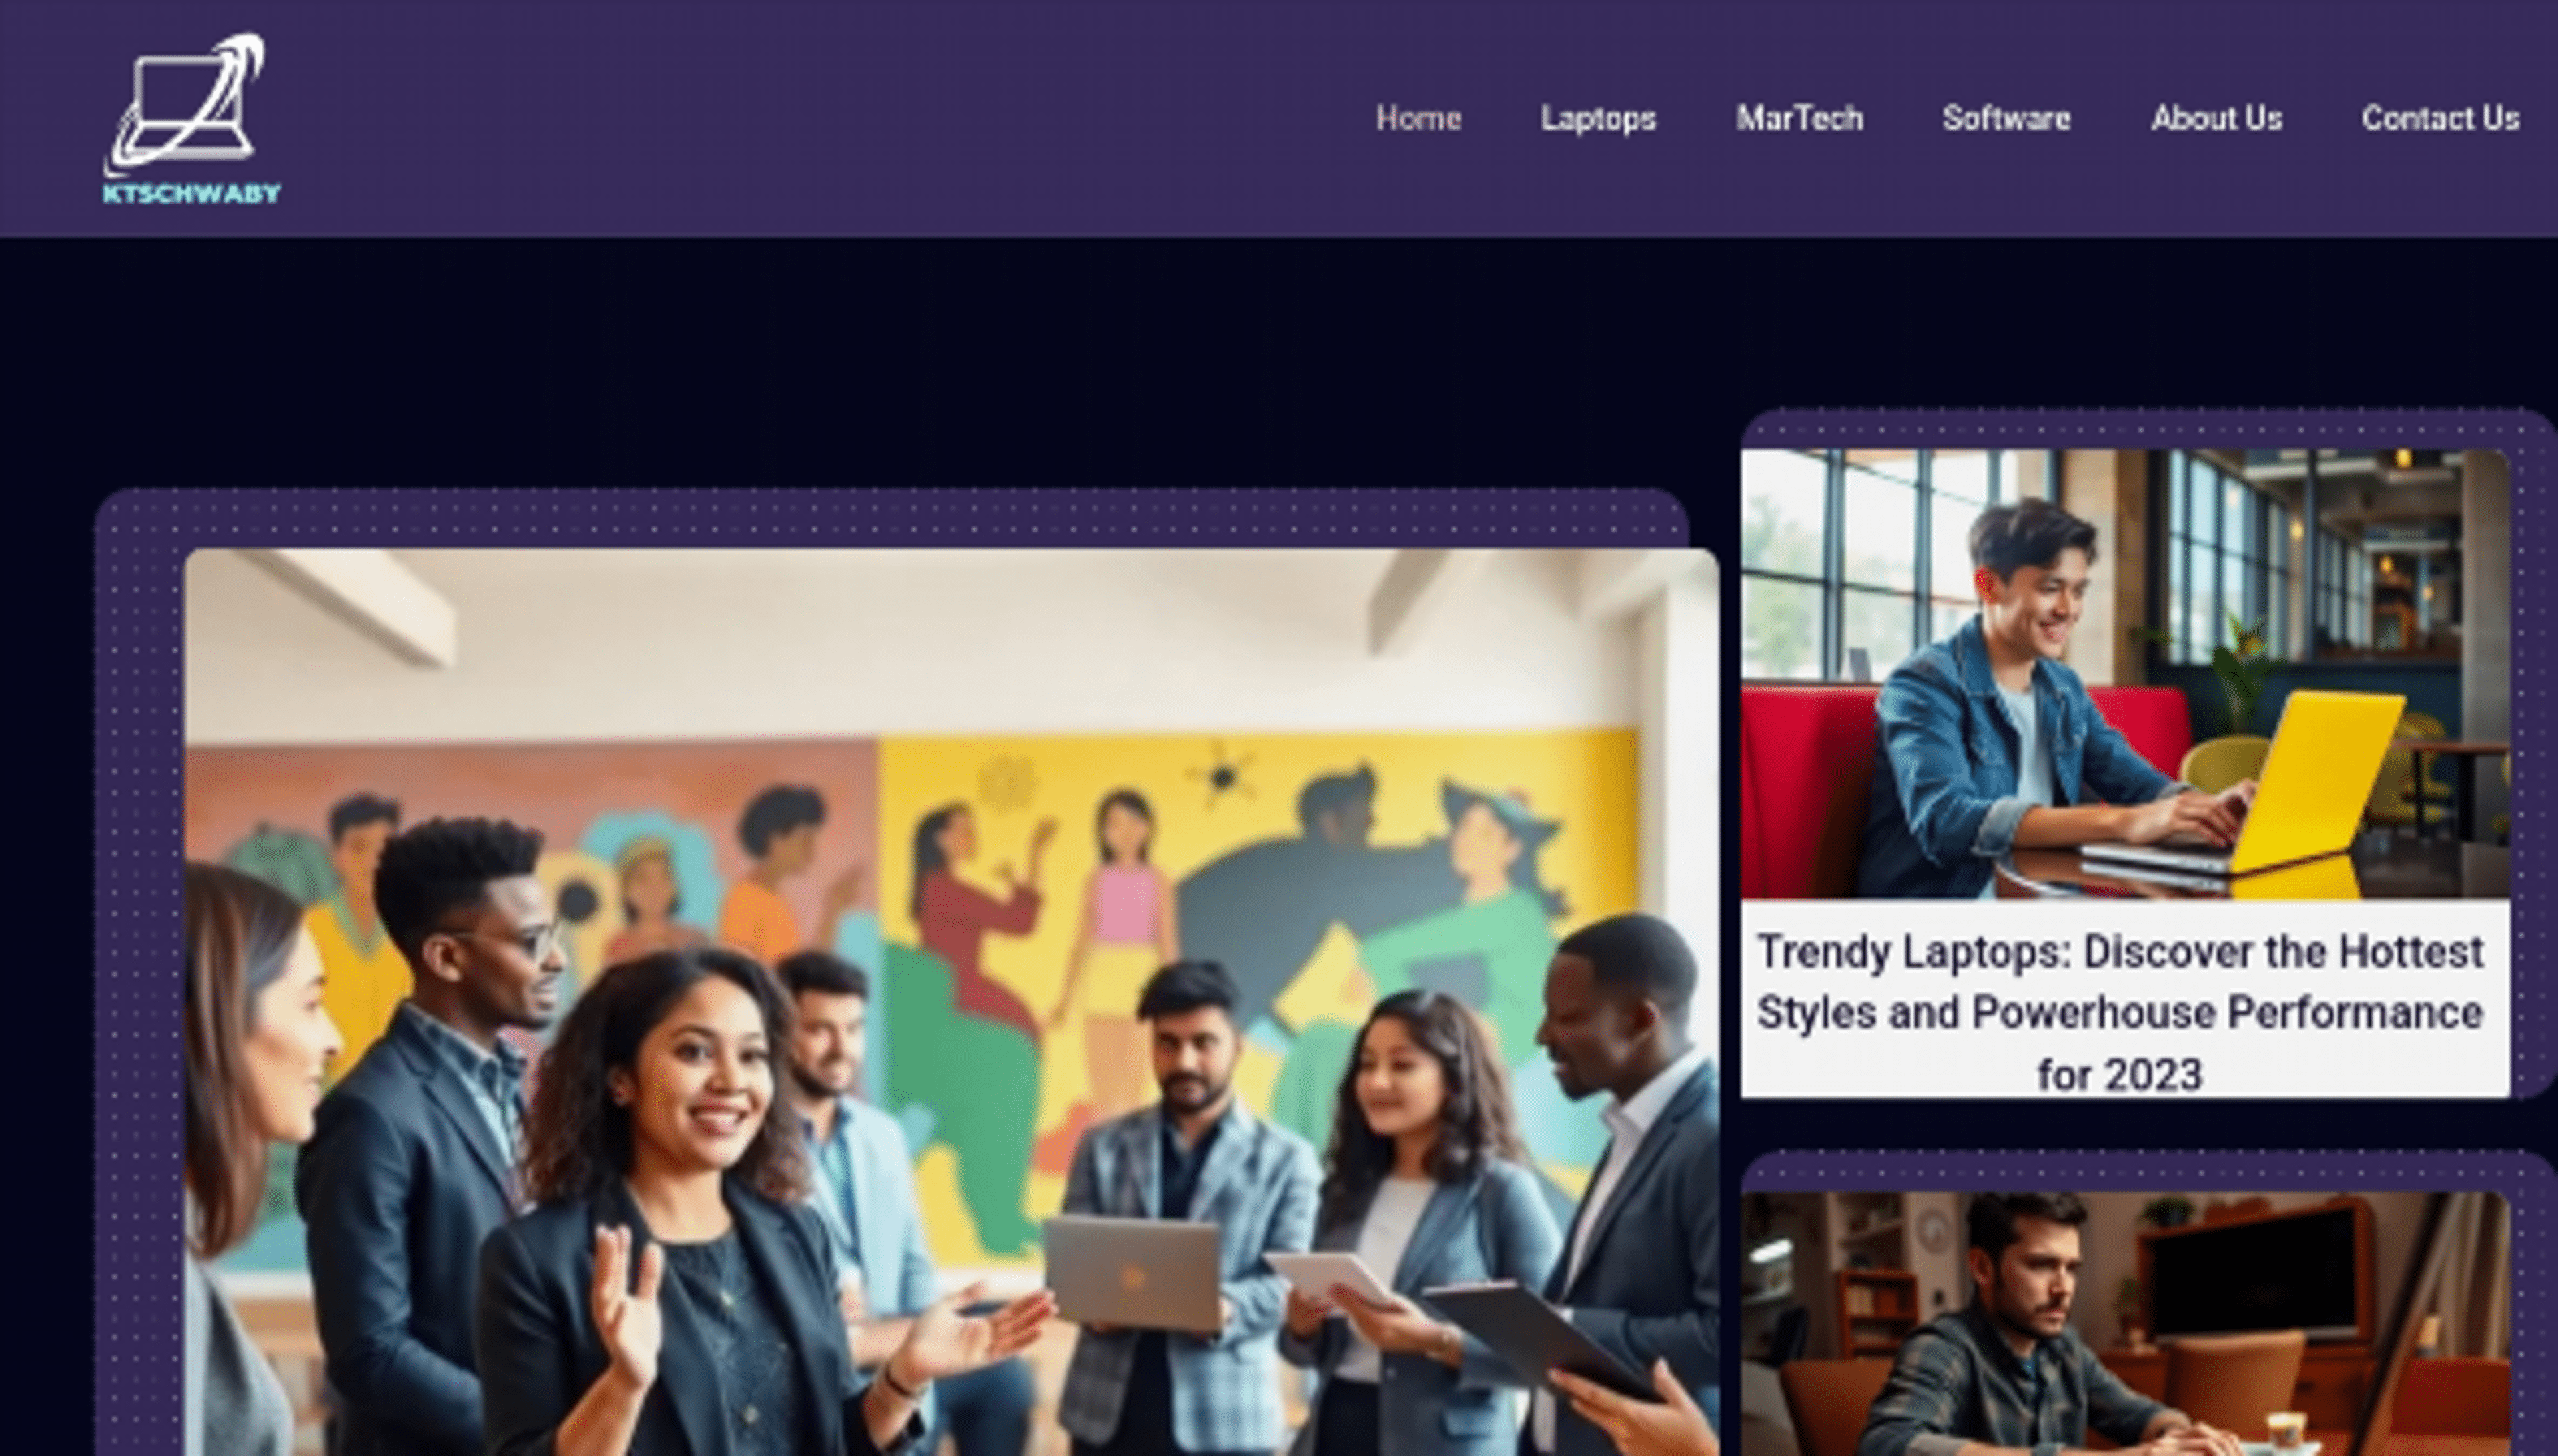Open the Home menu item

tap(1418, 118)
